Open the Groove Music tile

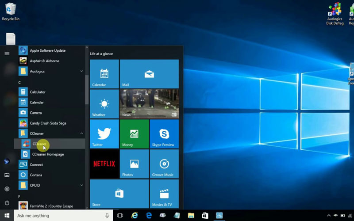[x=164, y=164]
